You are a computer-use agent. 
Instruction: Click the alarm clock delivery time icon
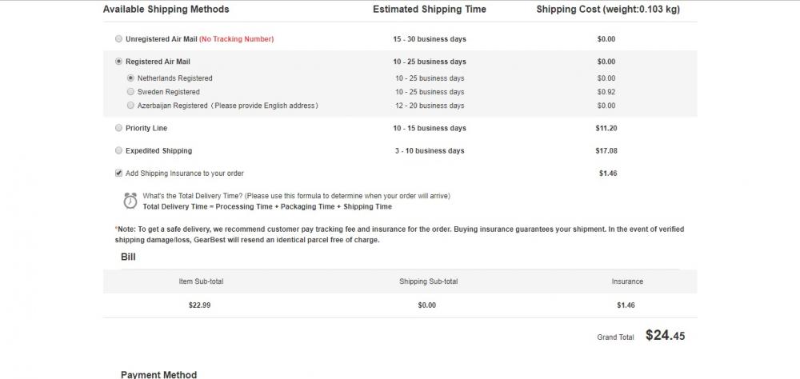[130, 201]
